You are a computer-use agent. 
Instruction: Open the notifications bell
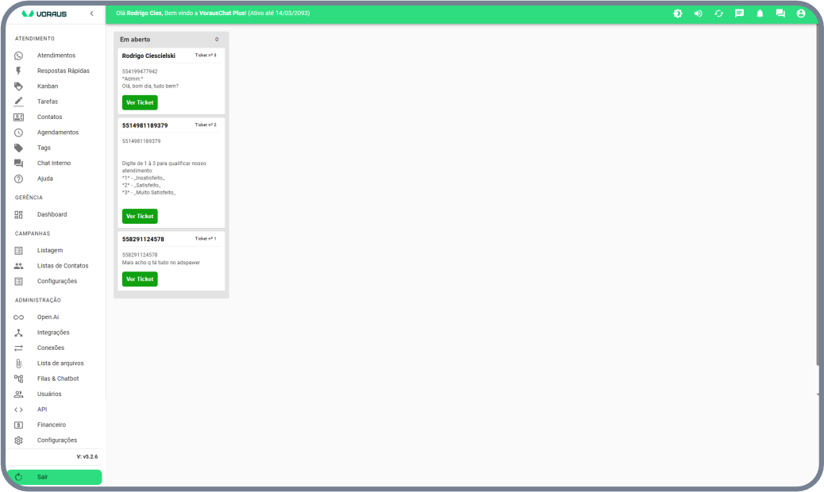(x=760, y=13)
